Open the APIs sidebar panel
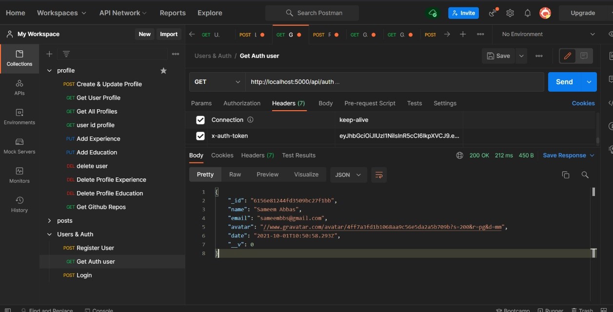The height and width of the screenshot is (312, 613). [20, 88]
